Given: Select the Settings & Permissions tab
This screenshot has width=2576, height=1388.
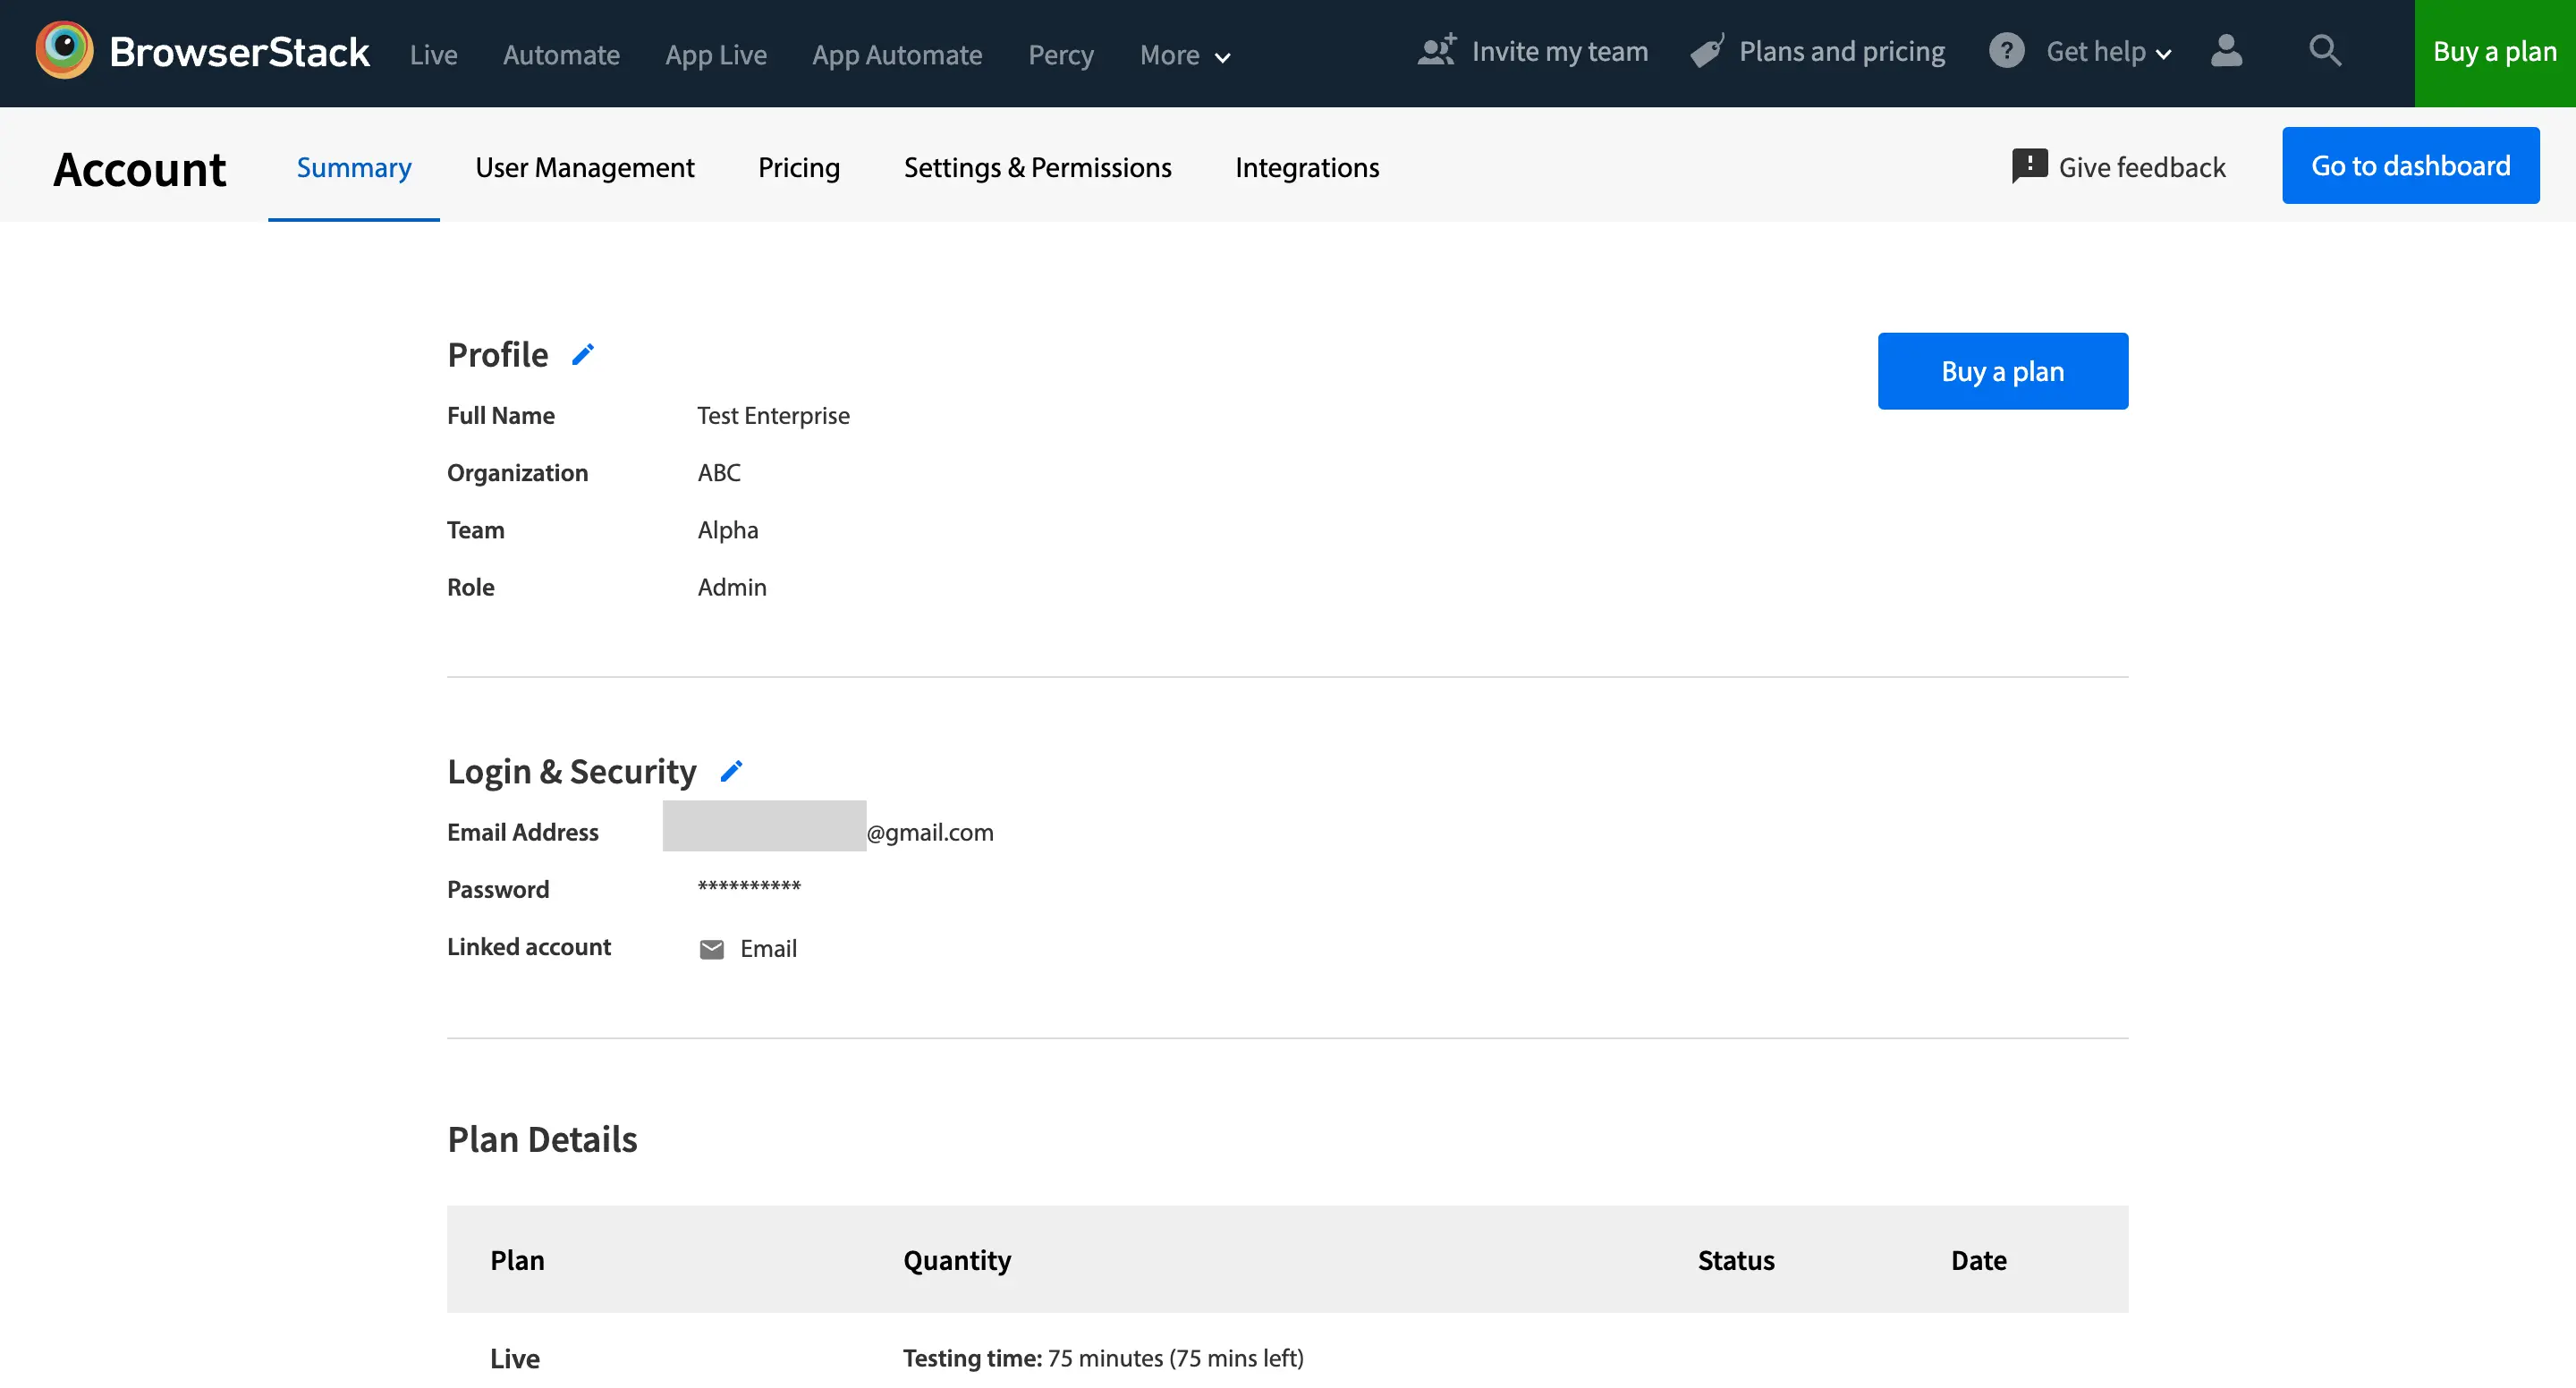Looking at the screenshot, I should click(1038, 167).
